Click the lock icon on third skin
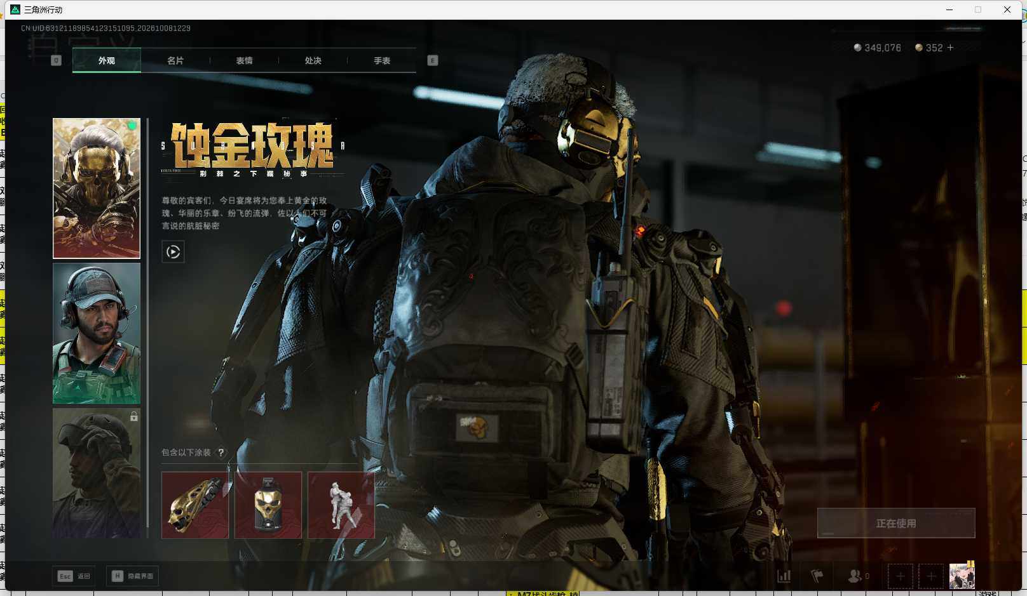1027x596 pixels. click(x=133, y=416)
